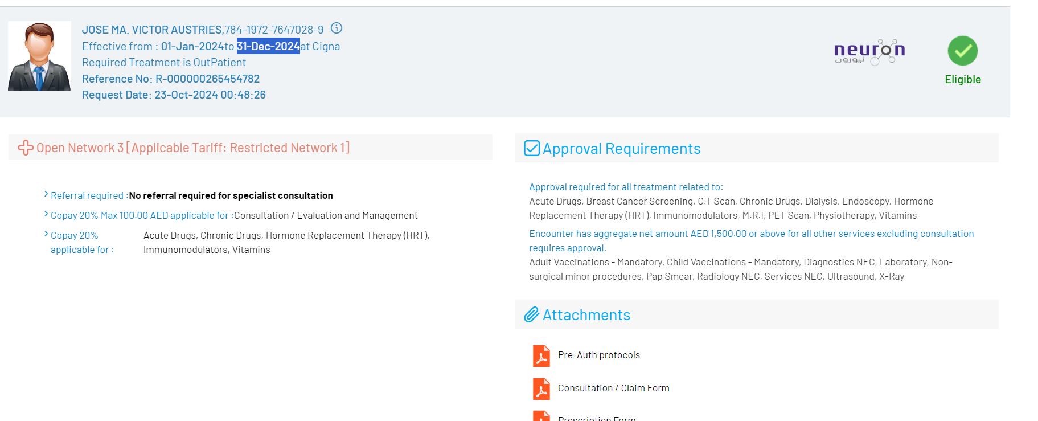
Task: Expand the Copay 20% Max 100.00 AED chevron
Action: click(x=46, y=215)
